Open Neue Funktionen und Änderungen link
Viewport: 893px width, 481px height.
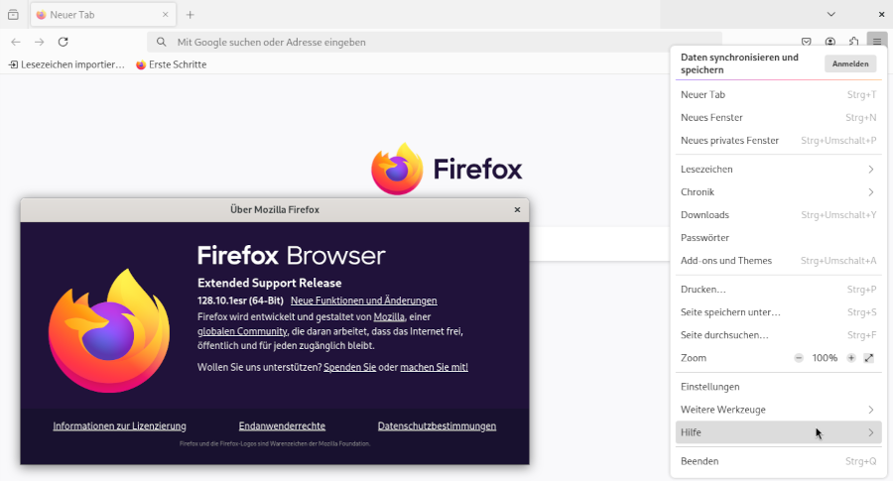coord(364,301)
